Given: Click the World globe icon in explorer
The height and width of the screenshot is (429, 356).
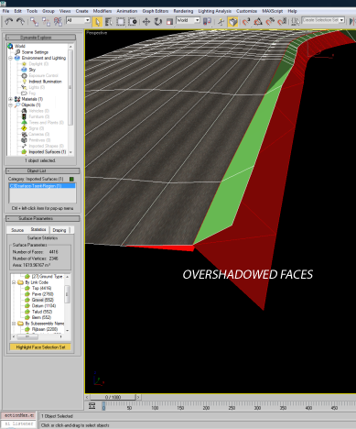Looking at the screenshot, I should coord(10,46).
